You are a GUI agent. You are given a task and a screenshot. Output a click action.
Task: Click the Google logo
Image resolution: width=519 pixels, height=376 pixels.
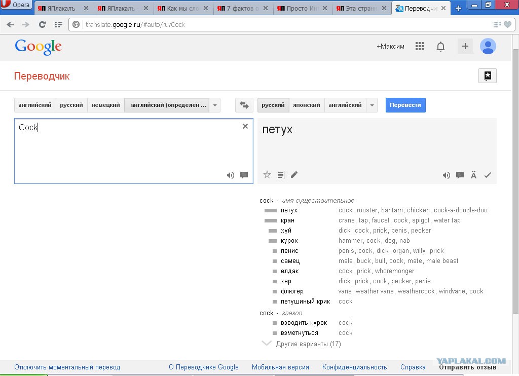coord(39,47)
